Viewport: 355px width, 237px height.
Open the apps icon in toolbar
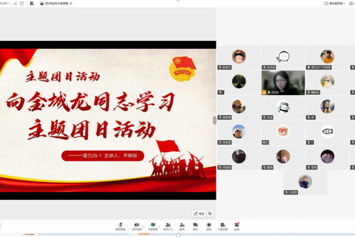pos(237,225)
